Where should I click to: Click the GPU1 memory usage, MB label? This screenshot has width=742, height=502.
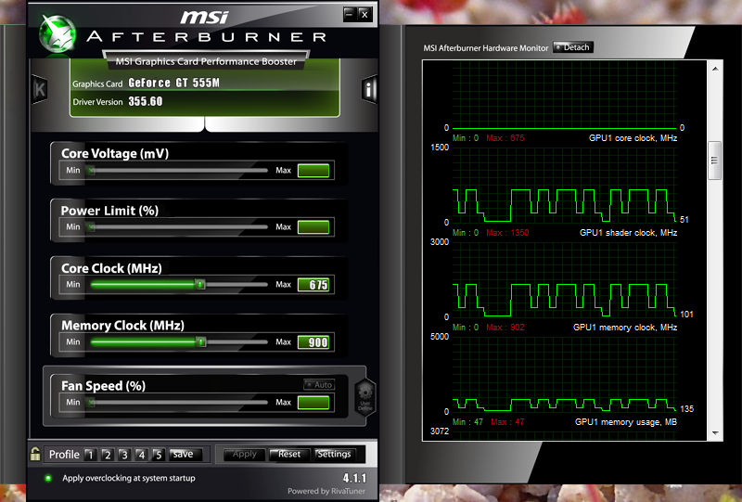point(625,421)
